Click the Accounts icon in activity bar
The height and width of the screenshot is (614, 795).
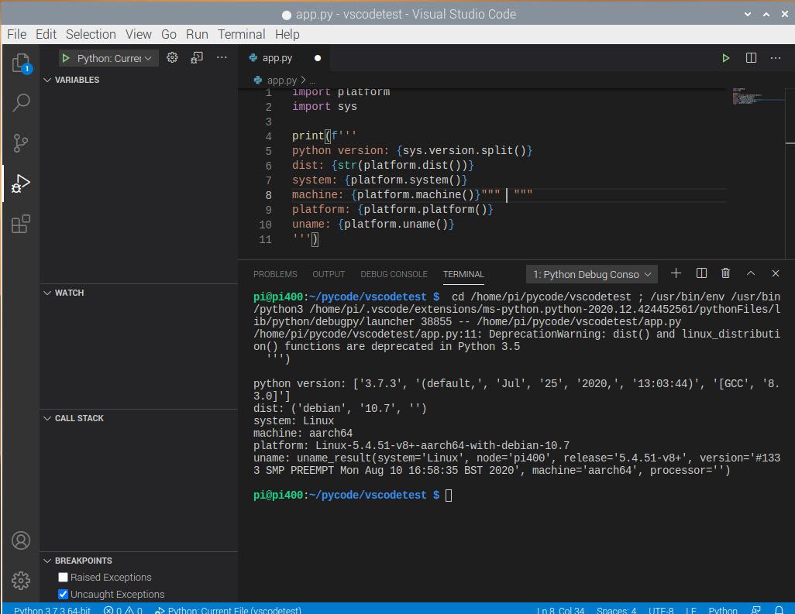[21, 540]
